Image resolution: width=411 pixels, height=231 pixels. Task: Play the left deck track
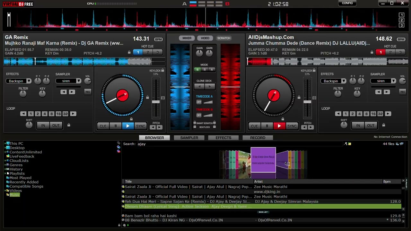point(128,126)
